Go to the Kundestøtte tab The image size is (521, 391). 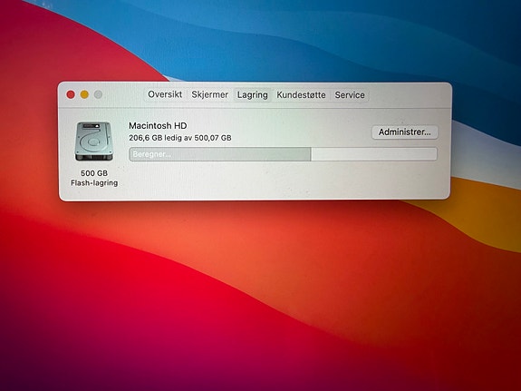[x=301, y=95]
